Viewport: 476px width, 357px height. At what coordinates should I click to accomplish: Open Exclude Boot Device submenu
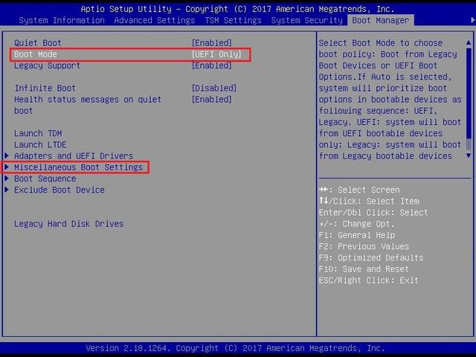[59, 190]
